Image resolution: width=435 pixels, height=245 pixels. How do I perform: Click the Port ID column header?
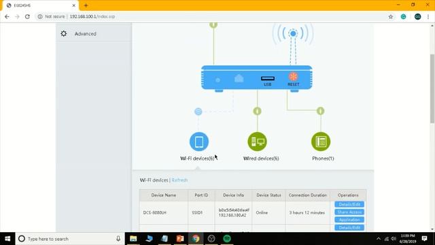(201, 195)
